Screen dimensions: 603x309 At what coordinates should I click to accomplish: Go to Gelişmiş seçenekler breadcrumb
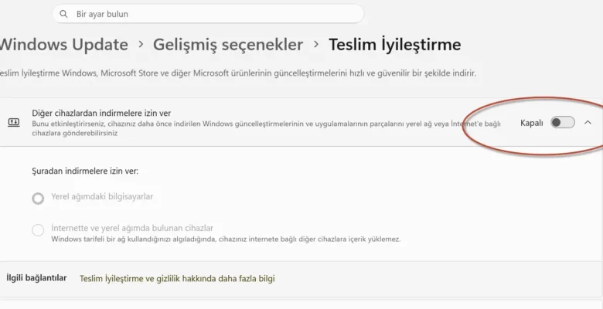pos(228,45)
